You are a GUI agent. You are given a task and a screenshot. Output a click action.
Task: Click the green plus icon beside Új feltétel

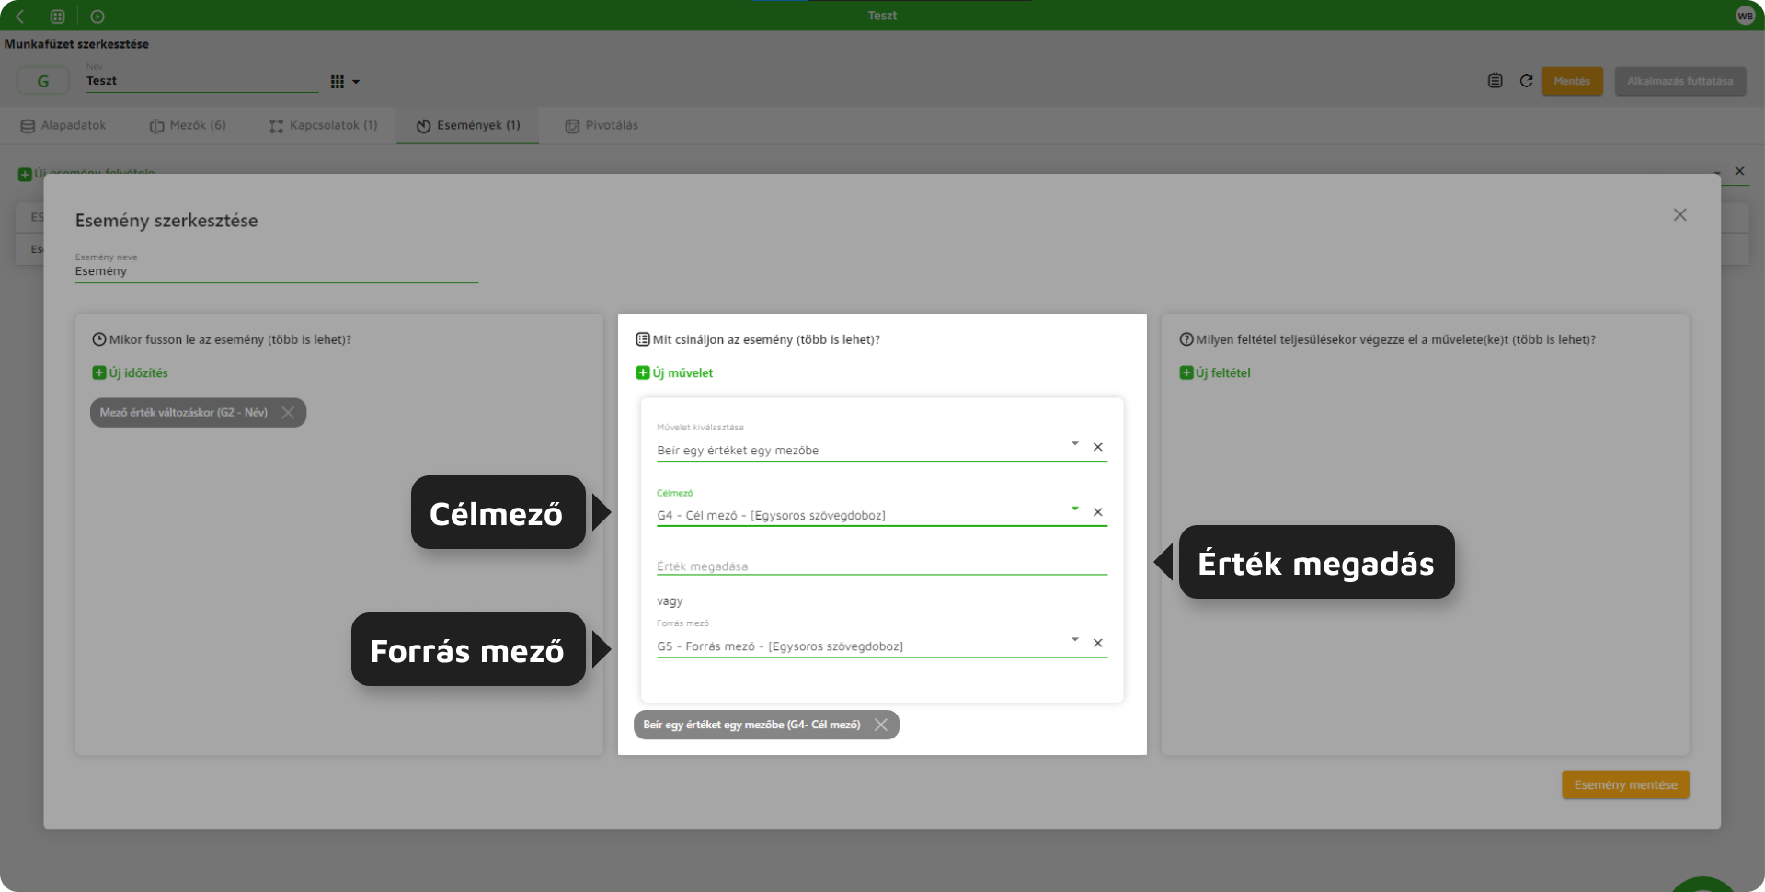[x=1186, y=372]
